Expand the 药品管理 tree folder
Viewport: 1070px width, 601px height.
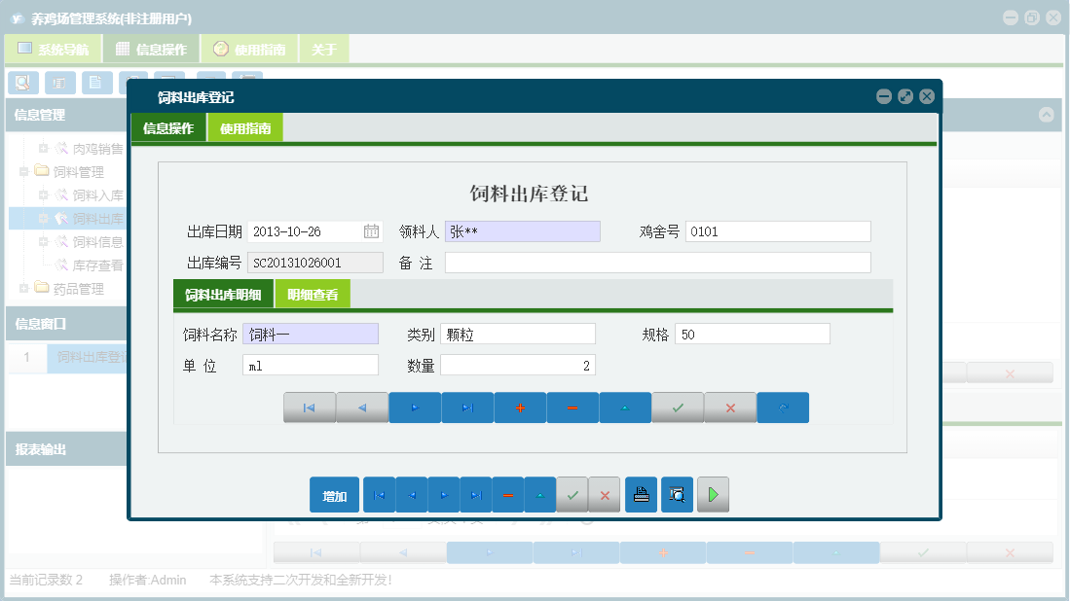pos(24,288)
